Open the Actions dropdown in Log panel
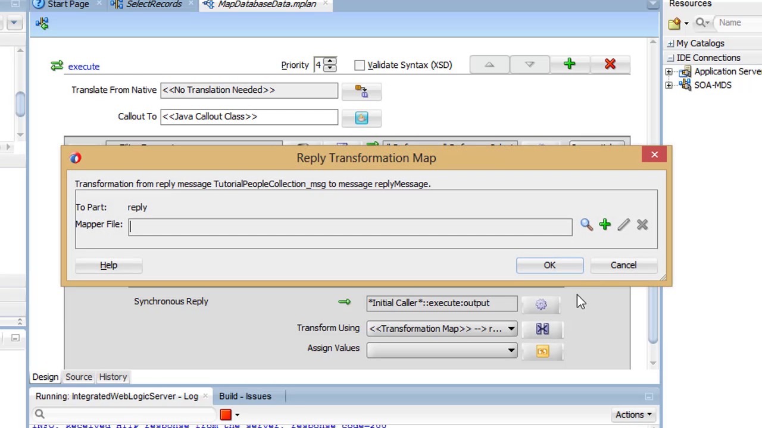This screenshot has height=428, width=762. point(633,414)
